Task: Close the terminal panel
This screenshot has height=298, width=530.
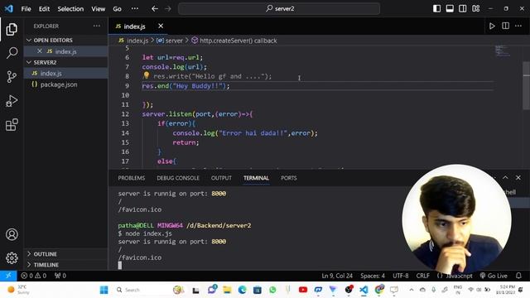Action: (x=518, y=177)
